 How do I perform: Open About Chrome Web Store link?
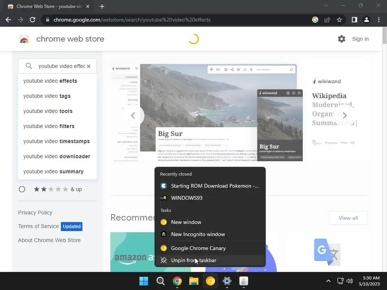tap(49, 240)
